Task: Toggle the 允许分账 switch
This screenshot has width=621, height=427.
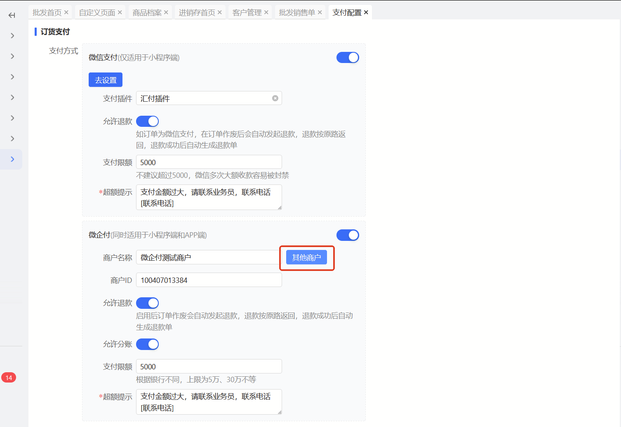Action: [147, 344]
